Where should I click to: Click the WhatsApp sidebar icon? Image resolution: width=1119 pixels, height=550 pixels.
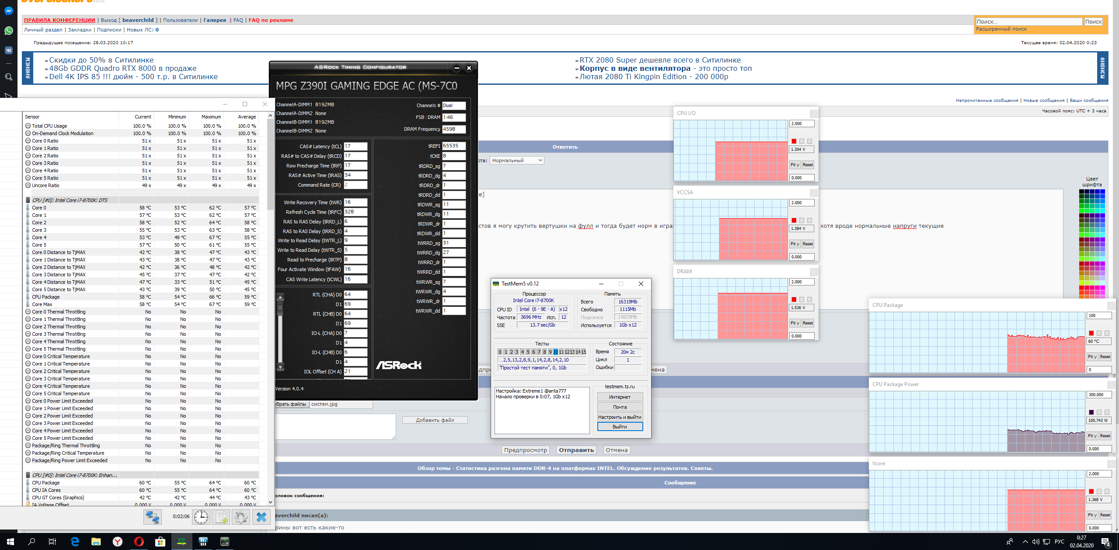point(8,31)
